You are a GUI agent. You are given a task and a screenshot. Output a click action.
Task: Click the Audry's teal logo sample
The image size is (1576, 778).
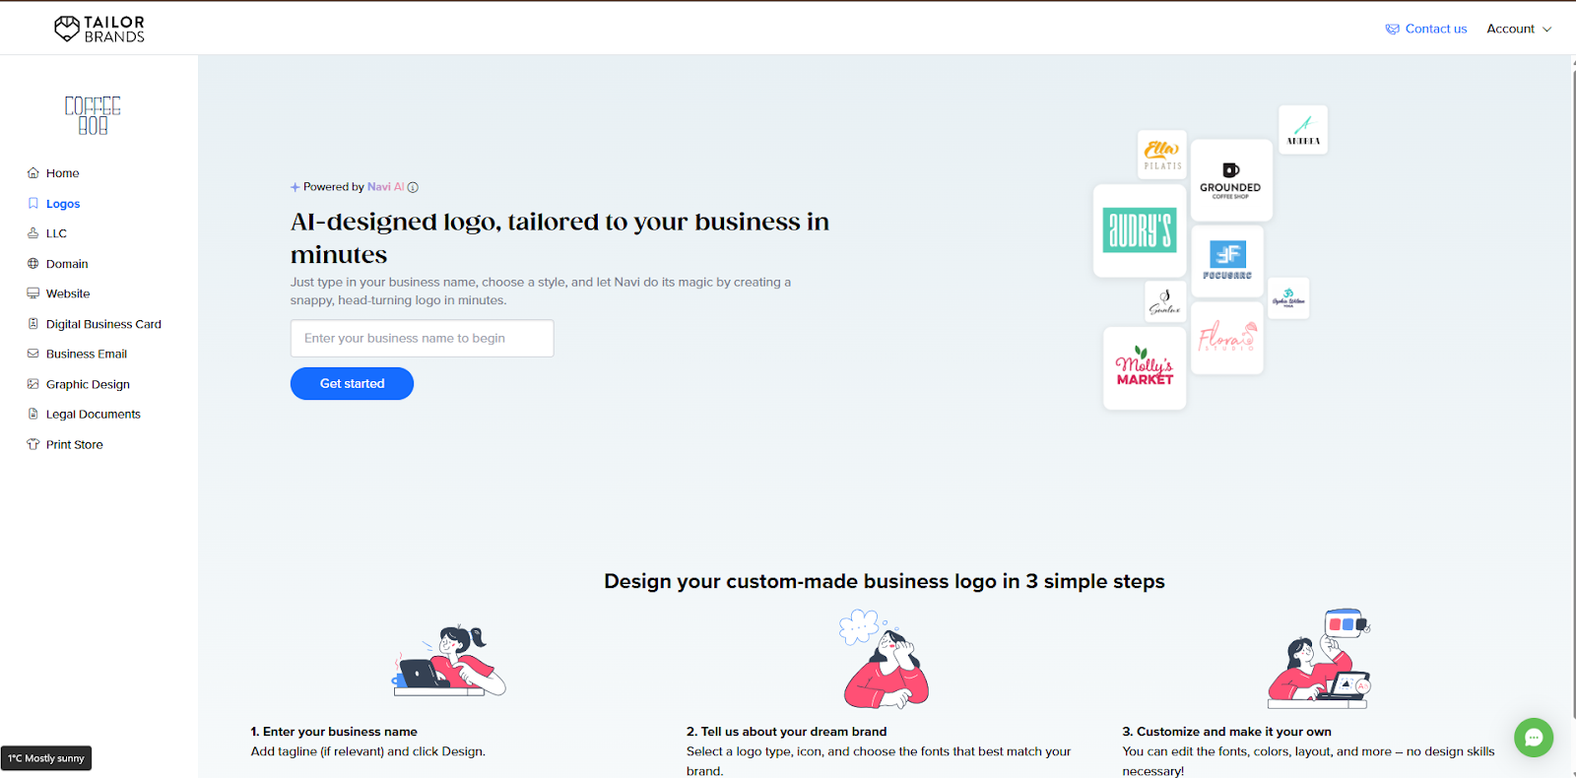coord(1140,230)
